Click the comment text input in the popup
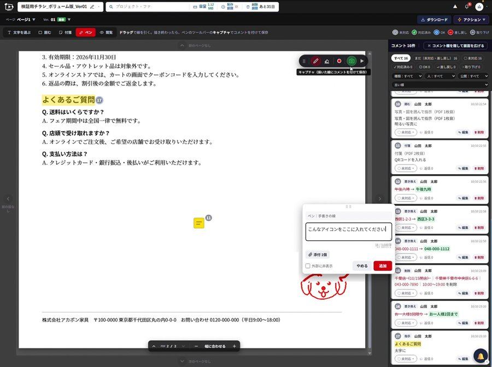The image size is (492, 367). click(x=349, y=232)
